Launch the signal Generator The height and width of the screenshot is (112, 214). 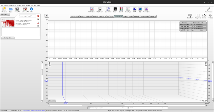pos(108,9)
